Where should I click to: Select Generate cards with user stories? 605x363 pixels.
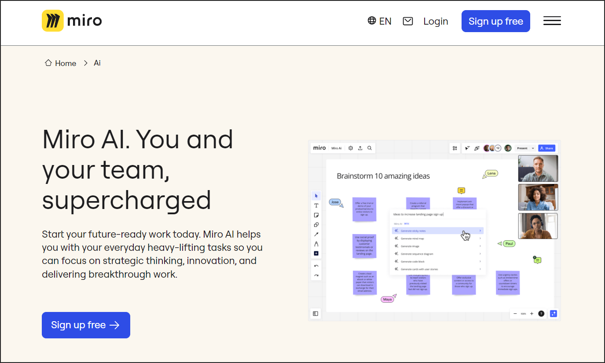tap(438, 269)
